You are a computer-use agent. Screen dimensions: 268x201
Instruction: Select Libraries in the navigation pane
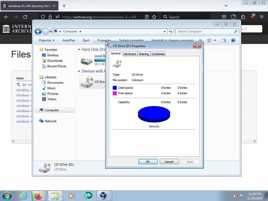click(x=51, y=77)
